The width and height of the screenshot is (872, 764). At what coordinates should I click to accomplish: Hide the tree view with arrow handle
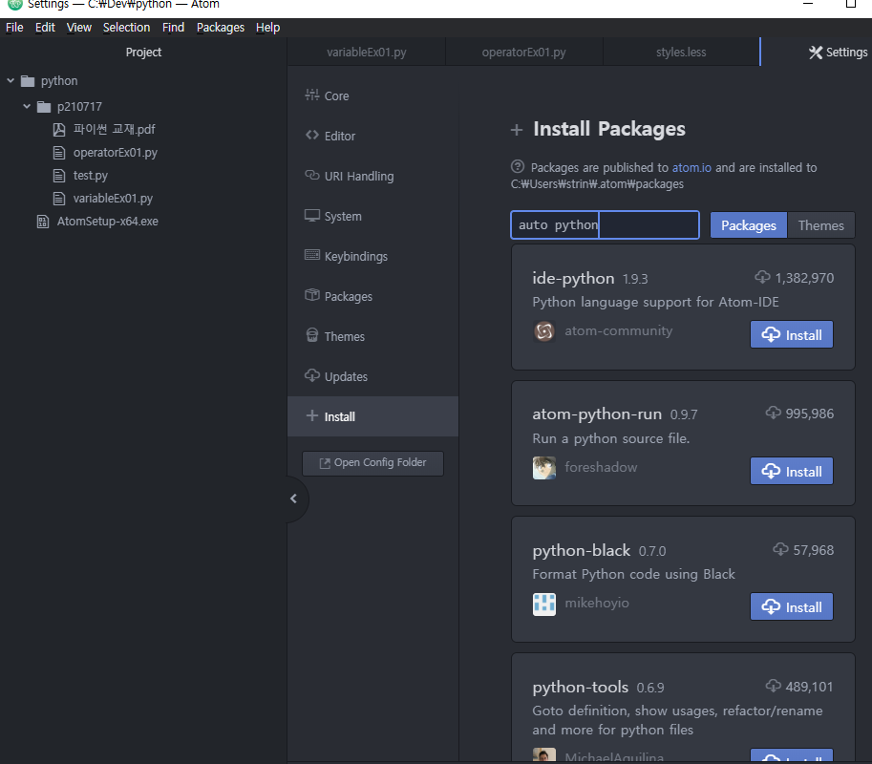click(x=295, y=499)
